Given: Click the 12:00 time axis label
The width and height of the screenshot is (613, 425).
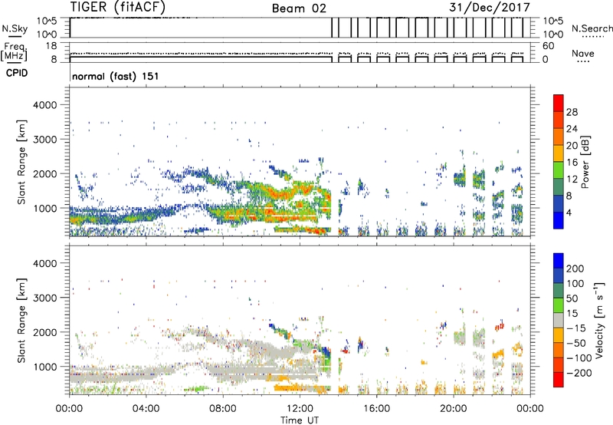Looking at the screenshot, I should (x=300, y=409).
